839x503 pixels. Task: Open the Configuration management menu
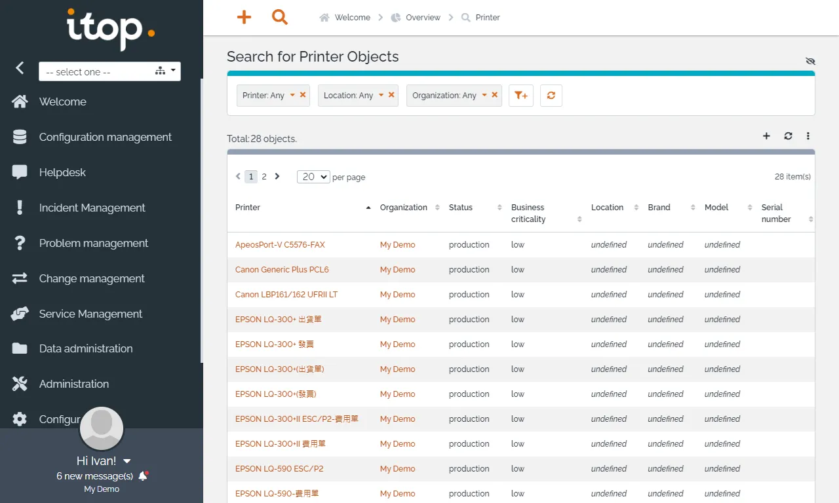(x=106, y=137)
